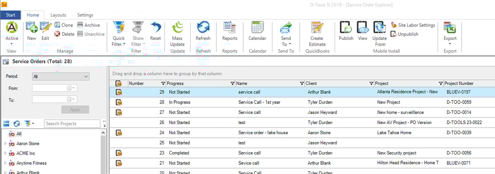495x174 pixels.
Task: Open the Project column filter
Action: tap(441, 83)
